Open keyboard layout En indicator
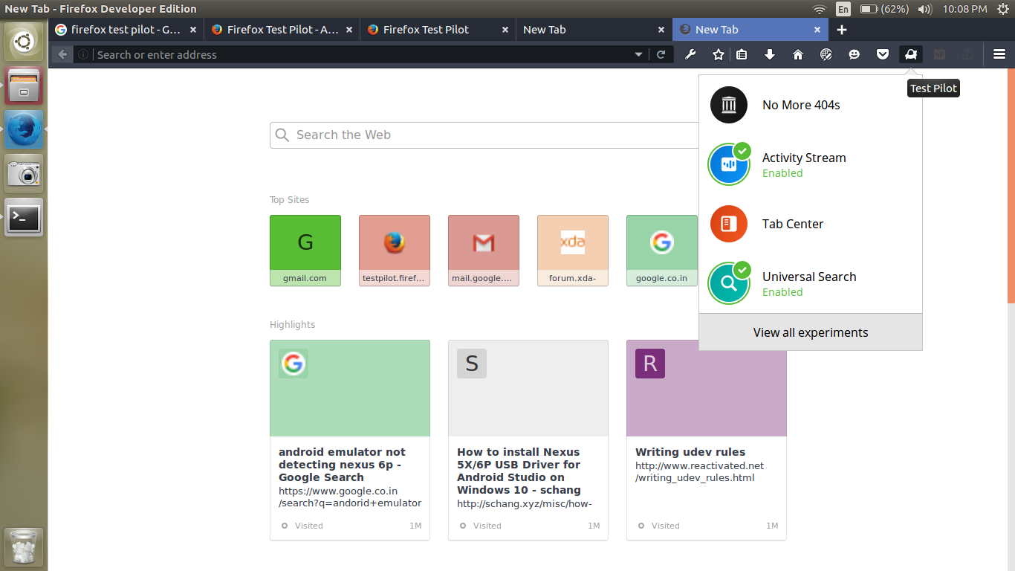Viewport: 1015px width, 571px height. tap(843, 9)
